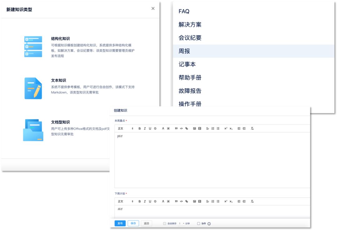Apply superscript in 下周计划 editor toolbar
Screen dimensions: 337x230
pyautogui.click(x=226, y=201)
